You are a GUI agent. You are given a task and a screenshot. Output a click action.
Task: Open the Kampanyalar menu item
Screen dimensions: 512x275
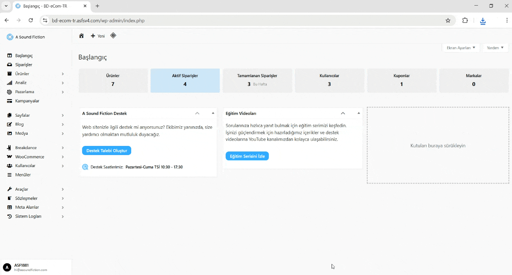coord(27,101)
